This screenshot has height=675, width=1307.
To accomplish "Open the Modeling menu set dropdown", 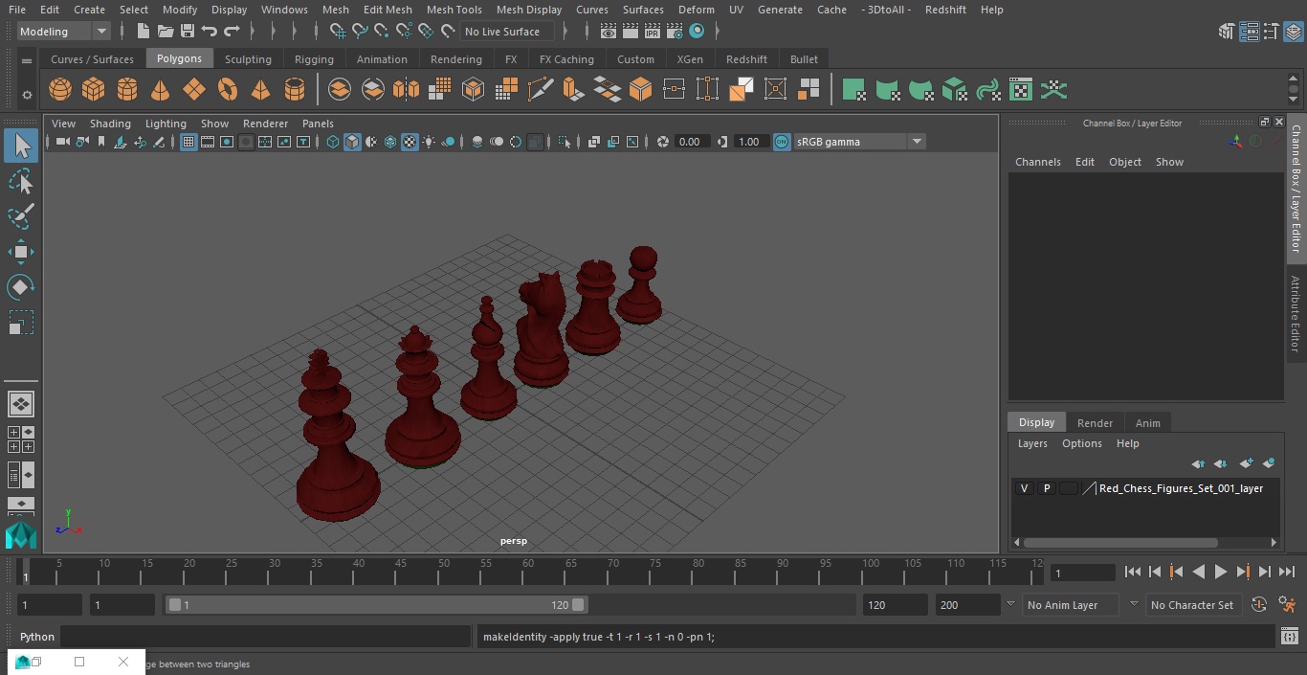I will tap(64, 32).
